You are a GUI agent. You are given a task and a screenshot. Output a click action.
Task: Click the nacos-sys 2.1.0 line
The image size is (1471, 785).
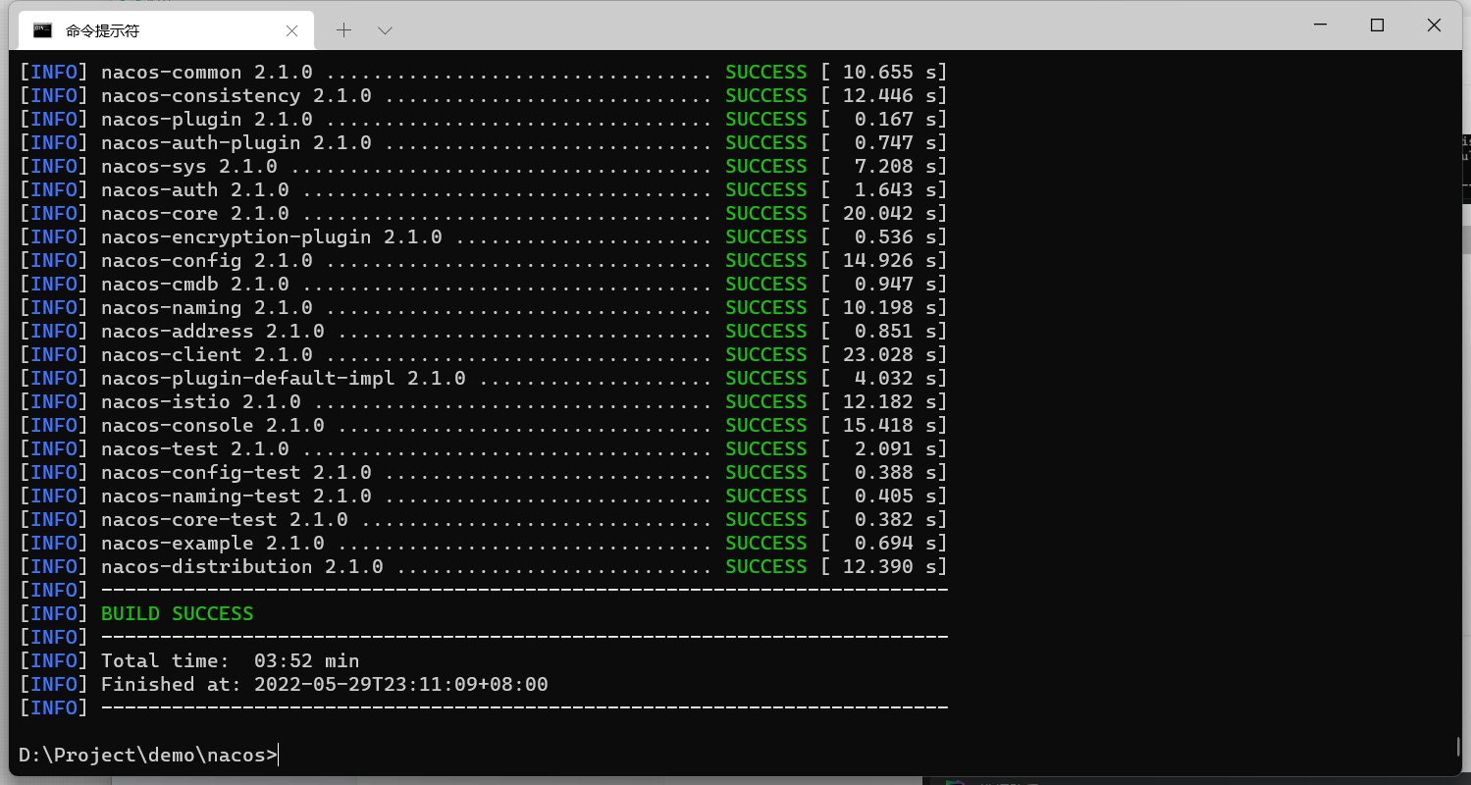(x=483, y=166)
